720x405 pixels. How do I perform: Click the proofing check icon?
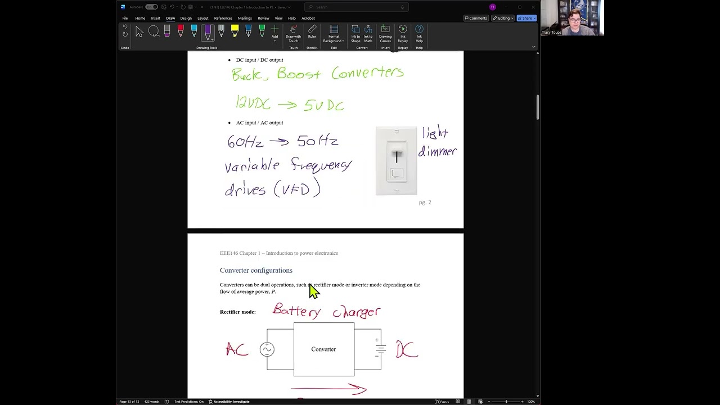pos(167,402)
